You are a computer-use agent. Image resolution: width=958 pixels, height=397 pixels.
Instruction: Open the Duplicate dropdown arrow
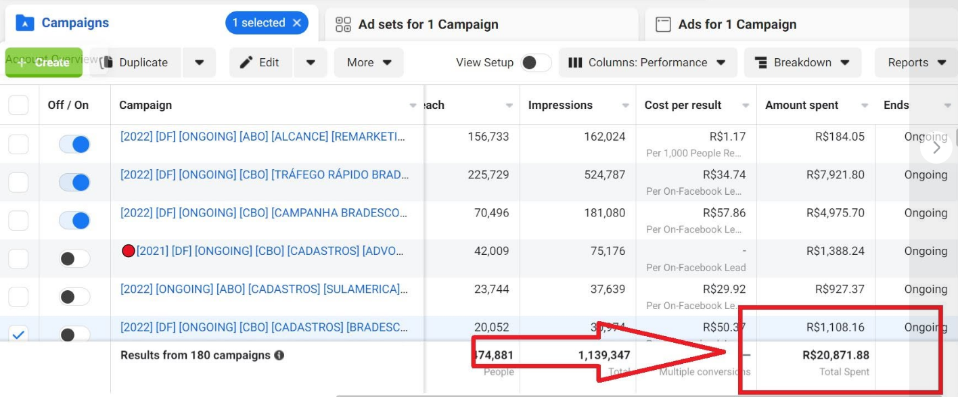pos(199,62)
